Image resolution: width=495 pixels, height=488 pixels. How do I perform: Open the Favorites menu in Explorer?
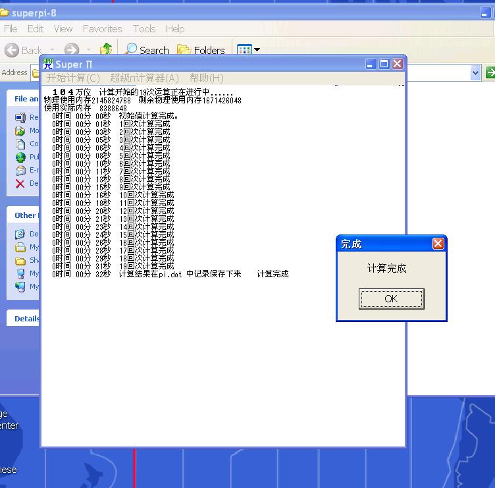pyautogui.click(x=102, y=29)
